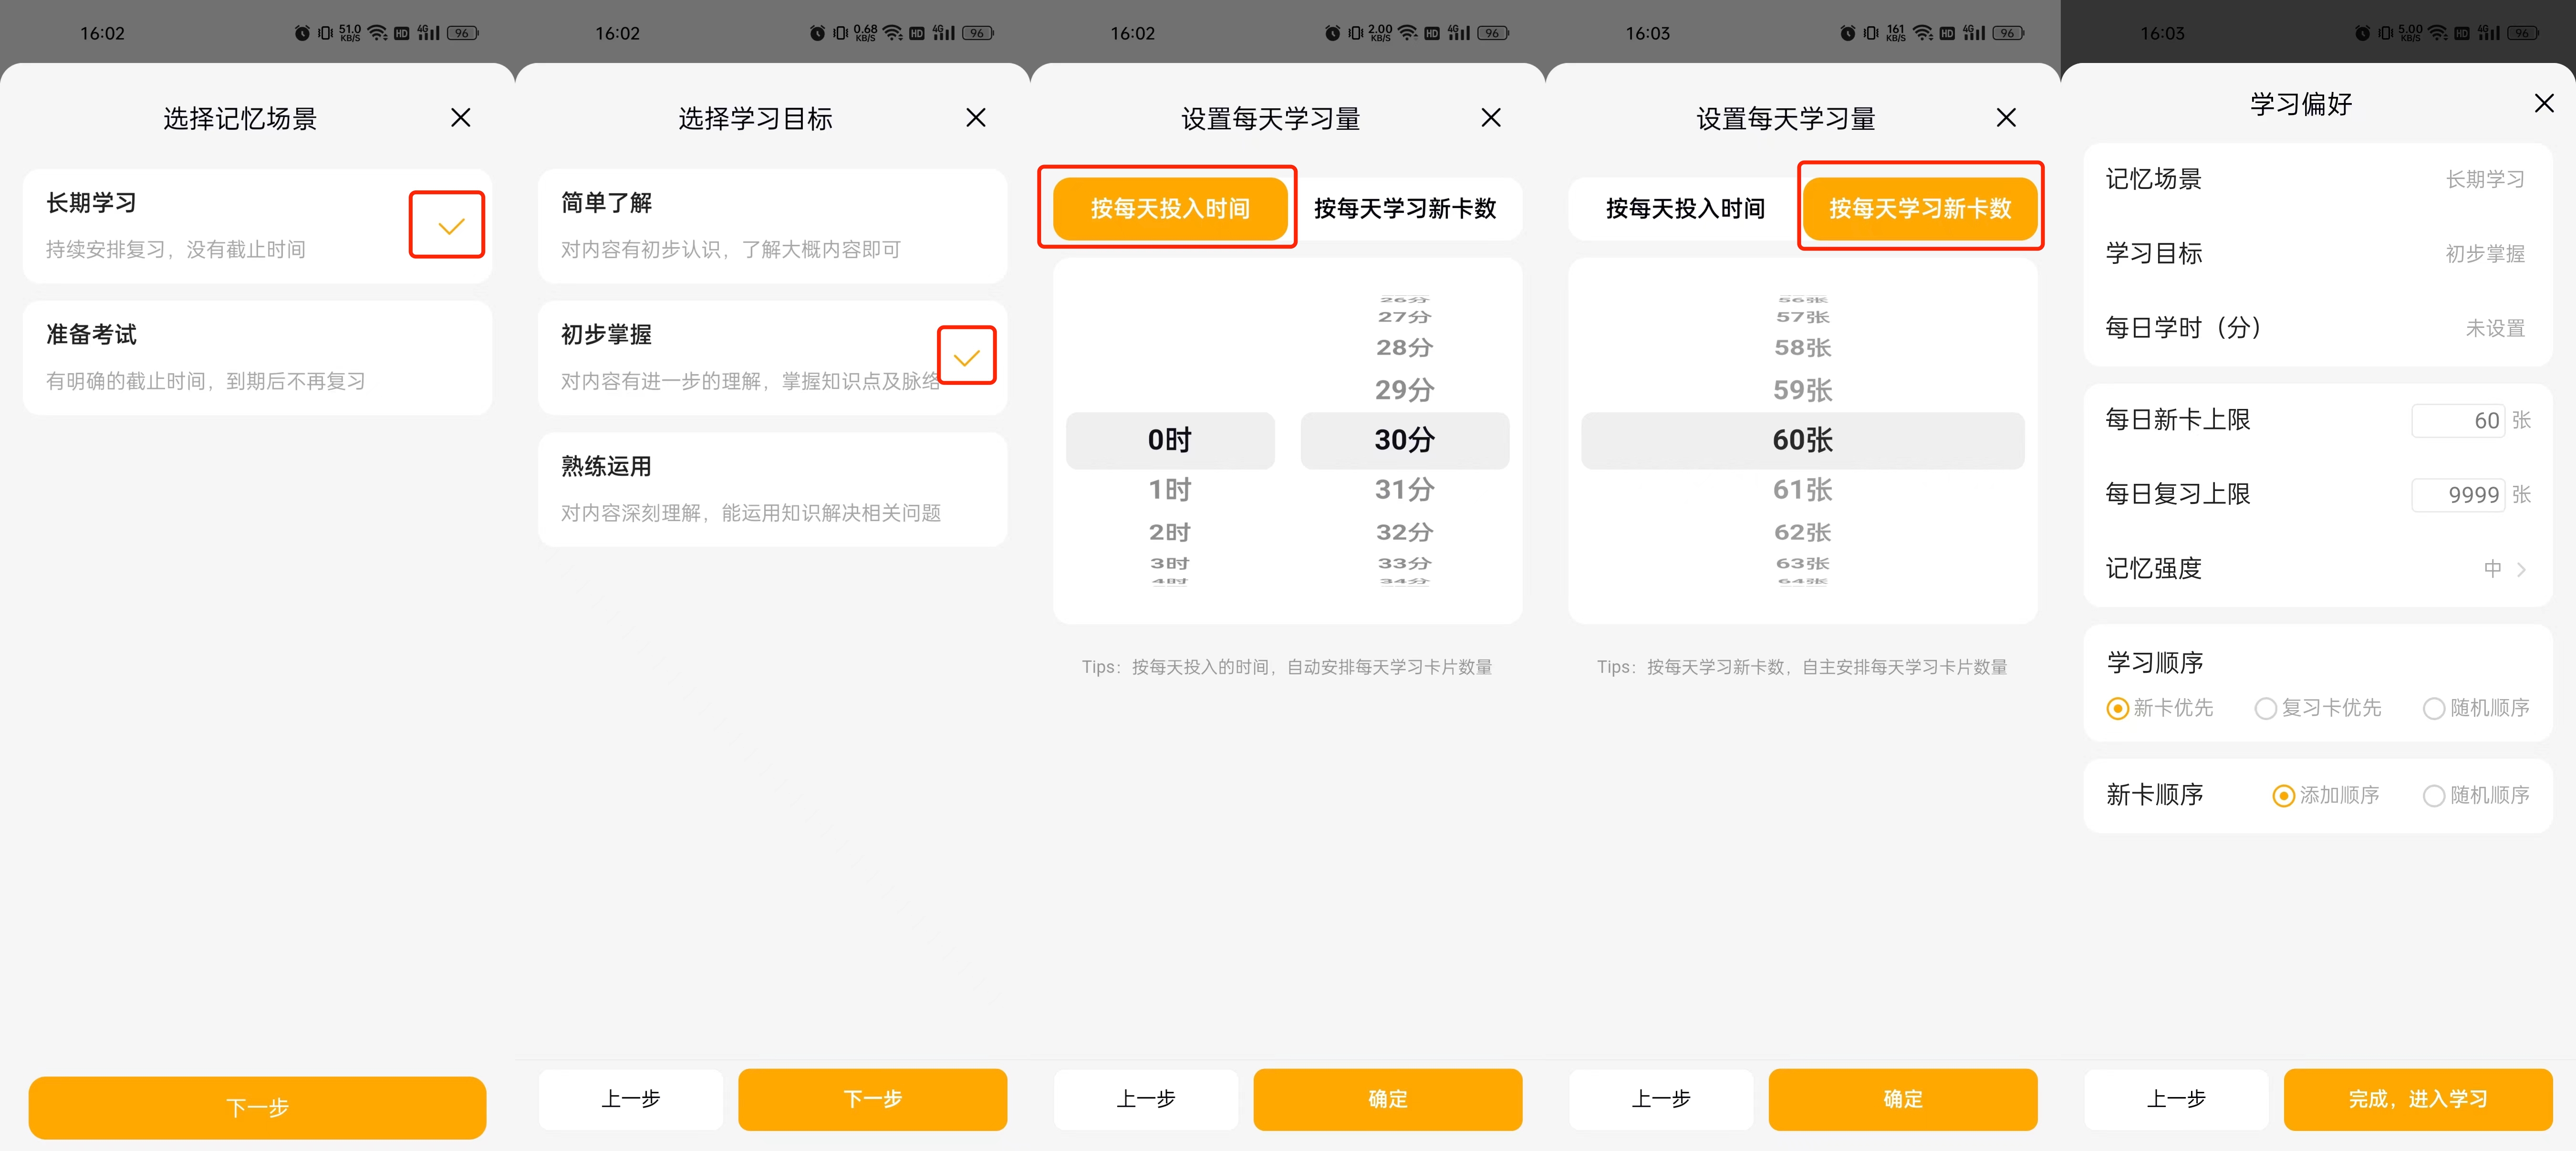This screenshot has width=2576, height=1151.
Task: Close the 选择记忆场景 dialog
Action: 460,118
